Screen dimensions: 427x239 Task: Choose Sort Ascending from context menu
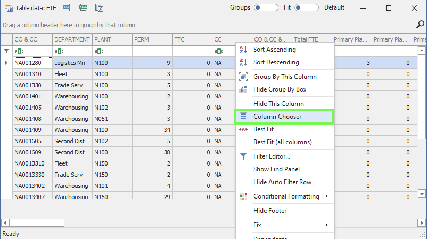click(x=275, y=49)
